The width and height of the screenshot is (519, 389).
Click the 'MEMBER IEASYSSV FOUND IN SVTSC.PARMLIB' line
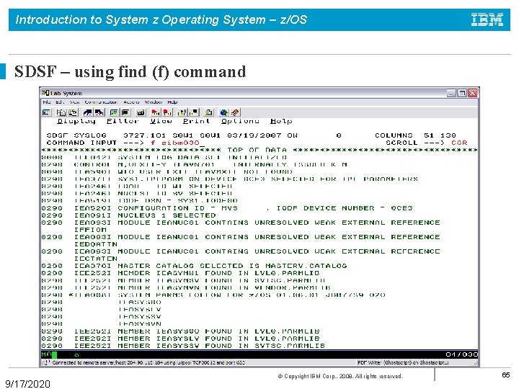(x=183, y=346)
